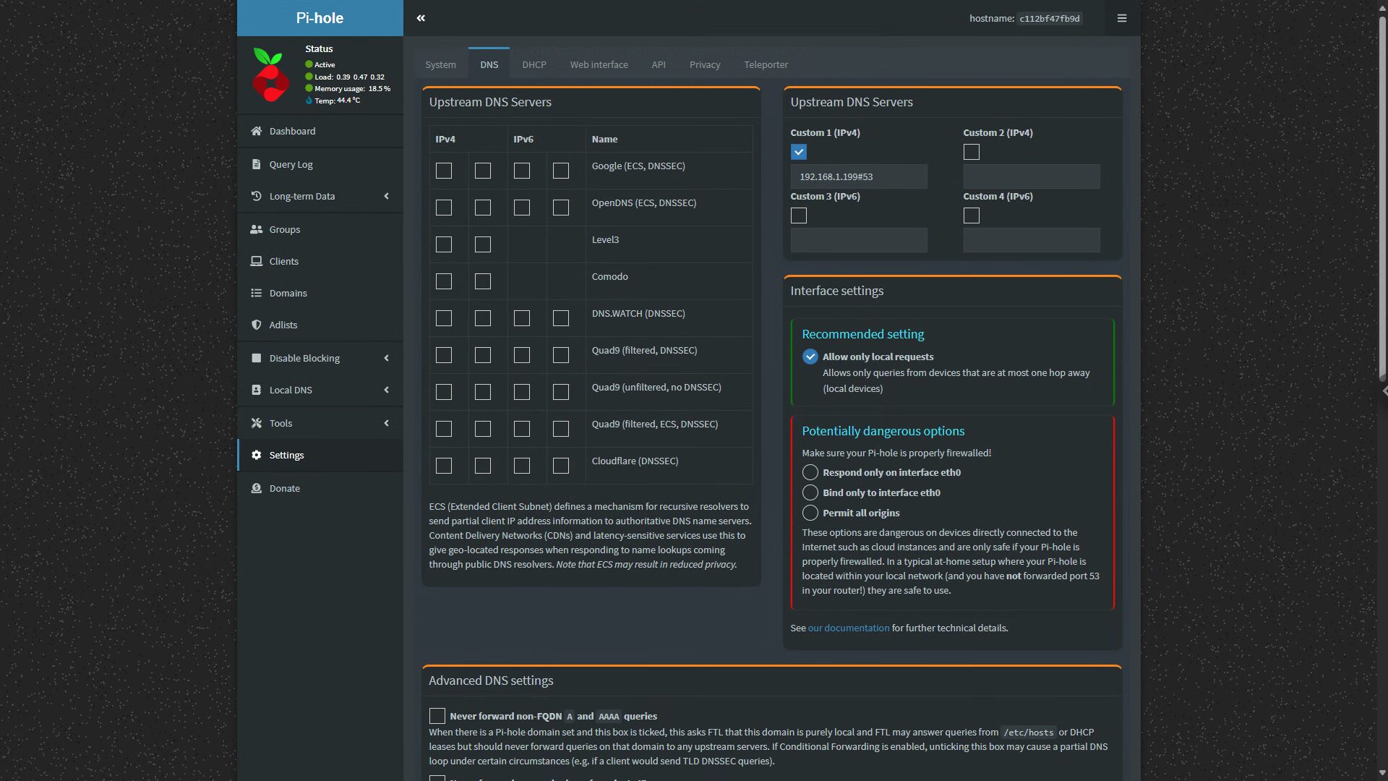Open the Adlists menu entry
Screen dimensions: 1388x781
tap(320, 325)
